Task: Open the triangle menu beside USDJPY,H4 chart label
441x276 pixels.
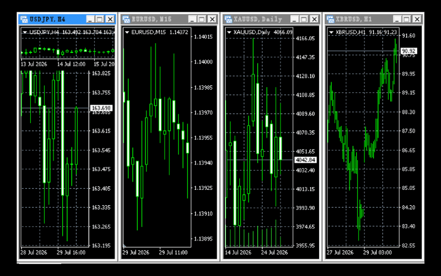Action: (x=25, y=33)
